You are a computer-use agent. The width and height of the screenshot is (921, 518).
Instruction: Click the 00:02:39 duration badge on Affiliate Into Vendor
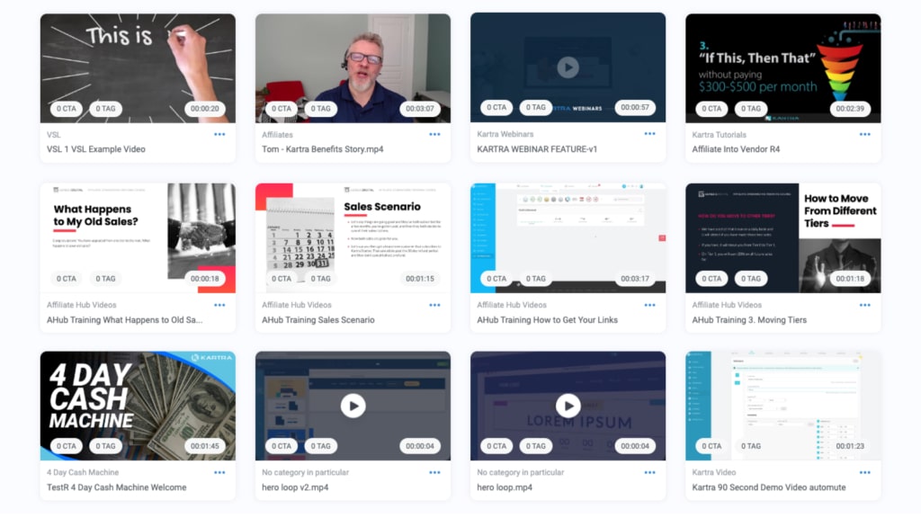point(850,109)
